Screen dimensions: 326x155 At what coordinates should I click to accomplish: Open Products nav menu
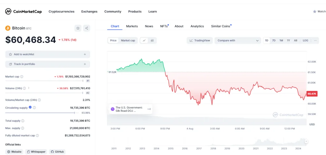click(x=135, y=12)
